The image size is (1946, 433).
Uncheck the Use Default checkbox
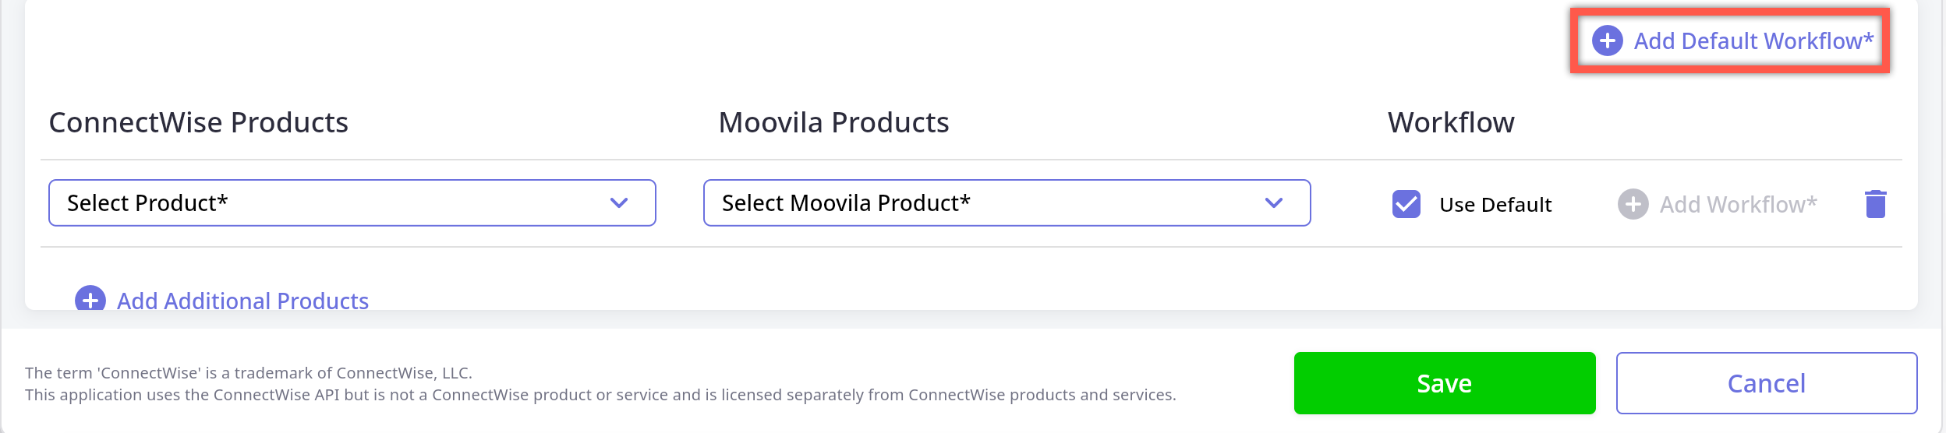(x=1406, y=204)
